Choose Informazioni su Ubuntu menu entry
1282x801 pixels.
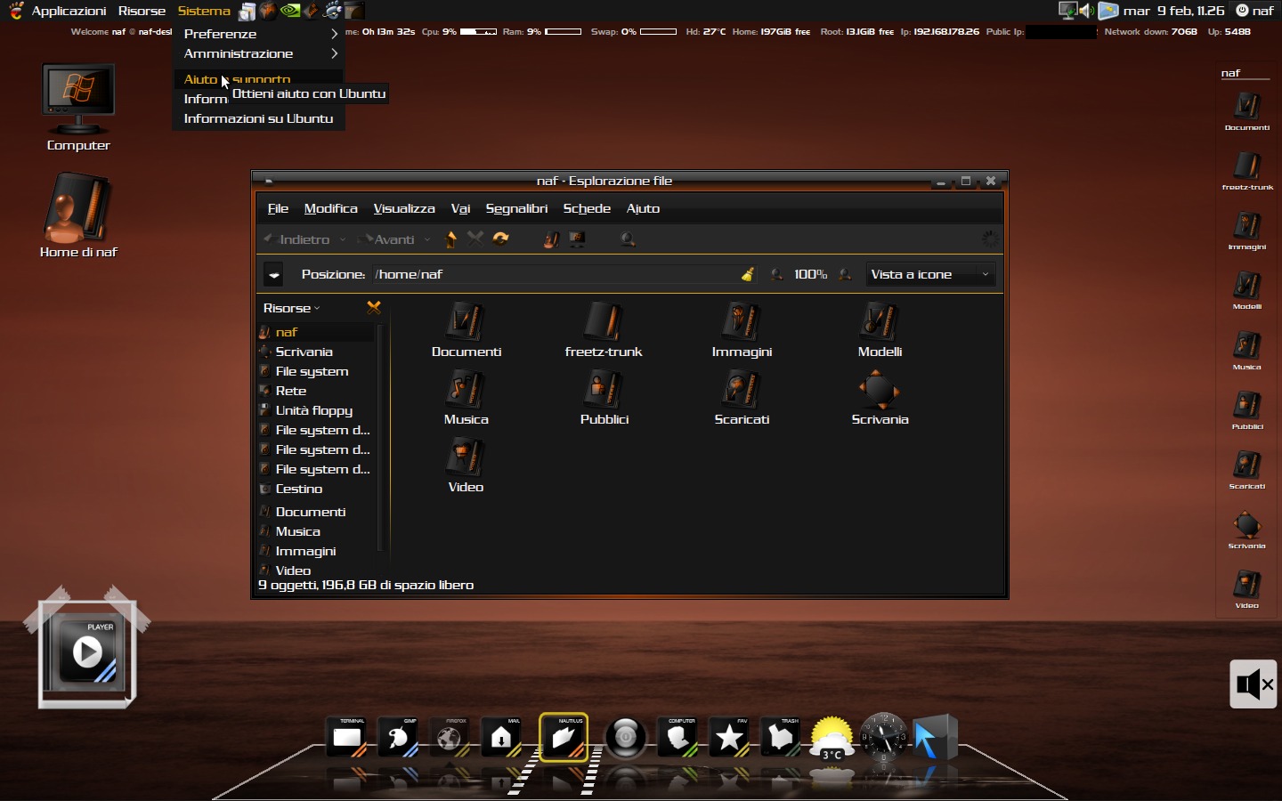(258, 118)
